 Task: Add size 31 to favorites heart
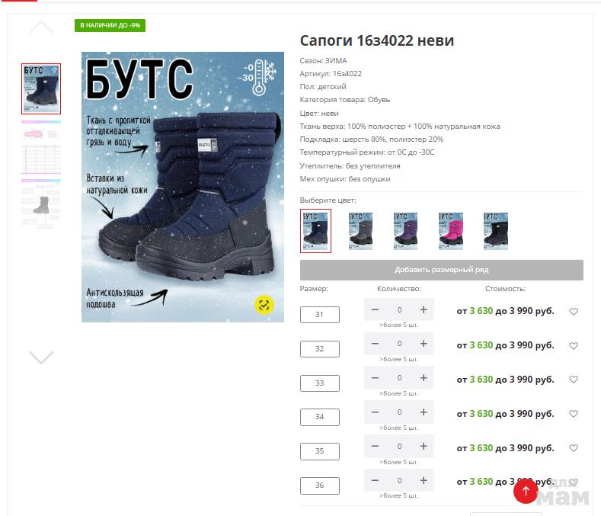[574, 312]
